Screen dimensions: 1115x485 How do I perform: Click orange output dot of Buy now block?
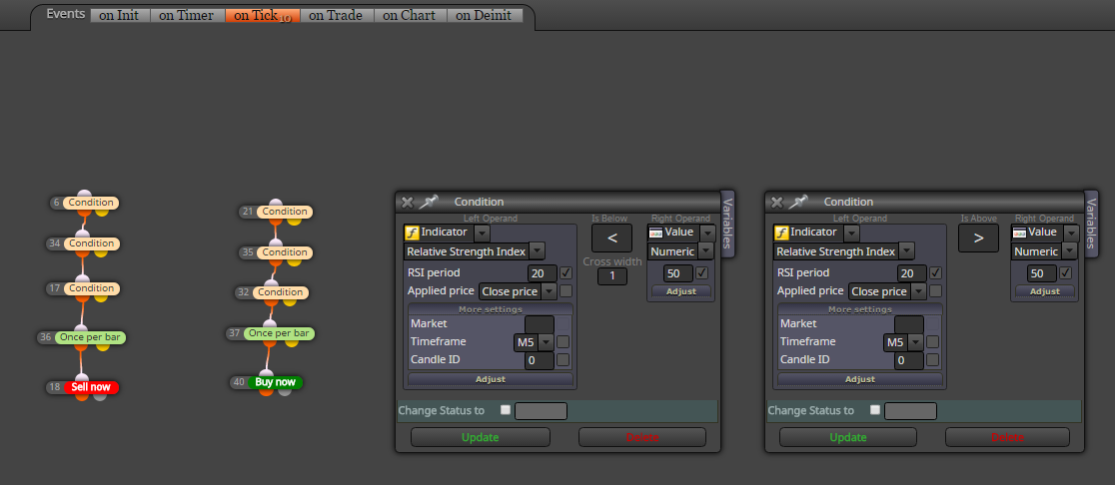click(266, 390)
